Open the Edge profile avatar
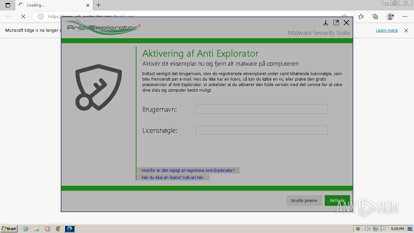Image resolution: width=414 pixels, height=233 pixels. point(390,17)
